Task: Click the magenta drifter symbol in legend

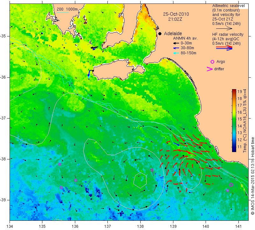Action: [x=210, y=69]
